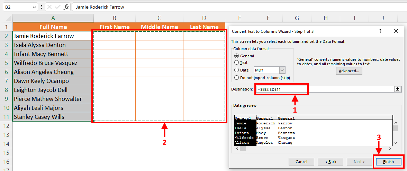
Task: Click the Last Name header cell
Action: pos(204,27)
